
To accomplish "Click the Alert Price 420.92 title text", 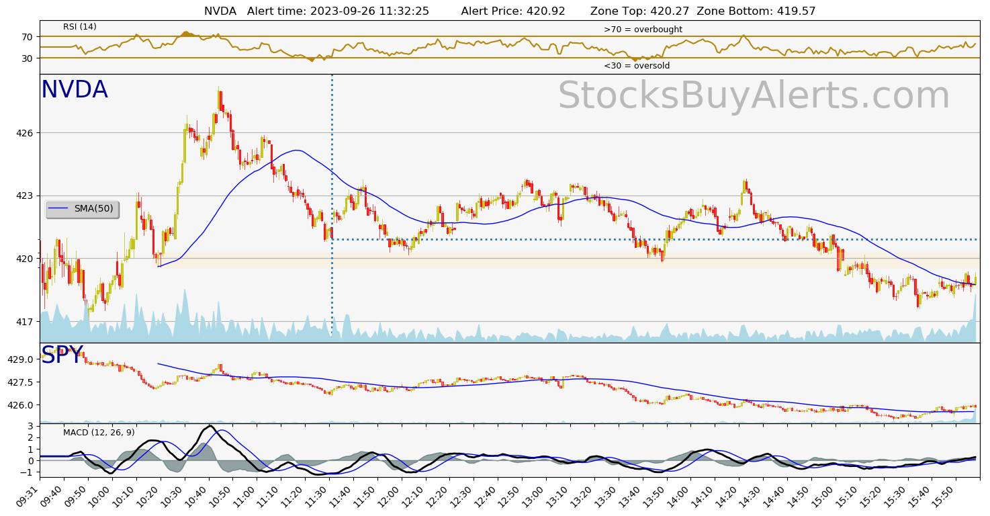I will [513, 11].
